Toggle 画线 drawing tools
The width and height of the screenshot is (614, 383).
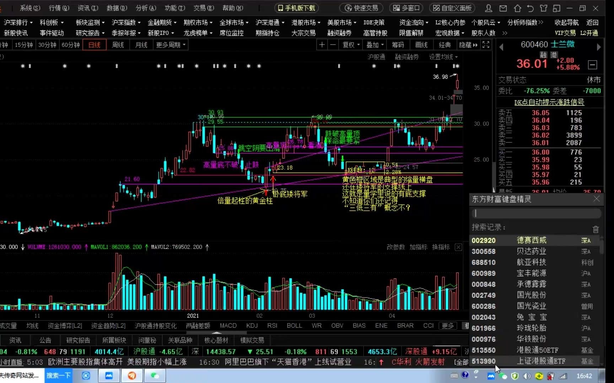coord(421,45)
